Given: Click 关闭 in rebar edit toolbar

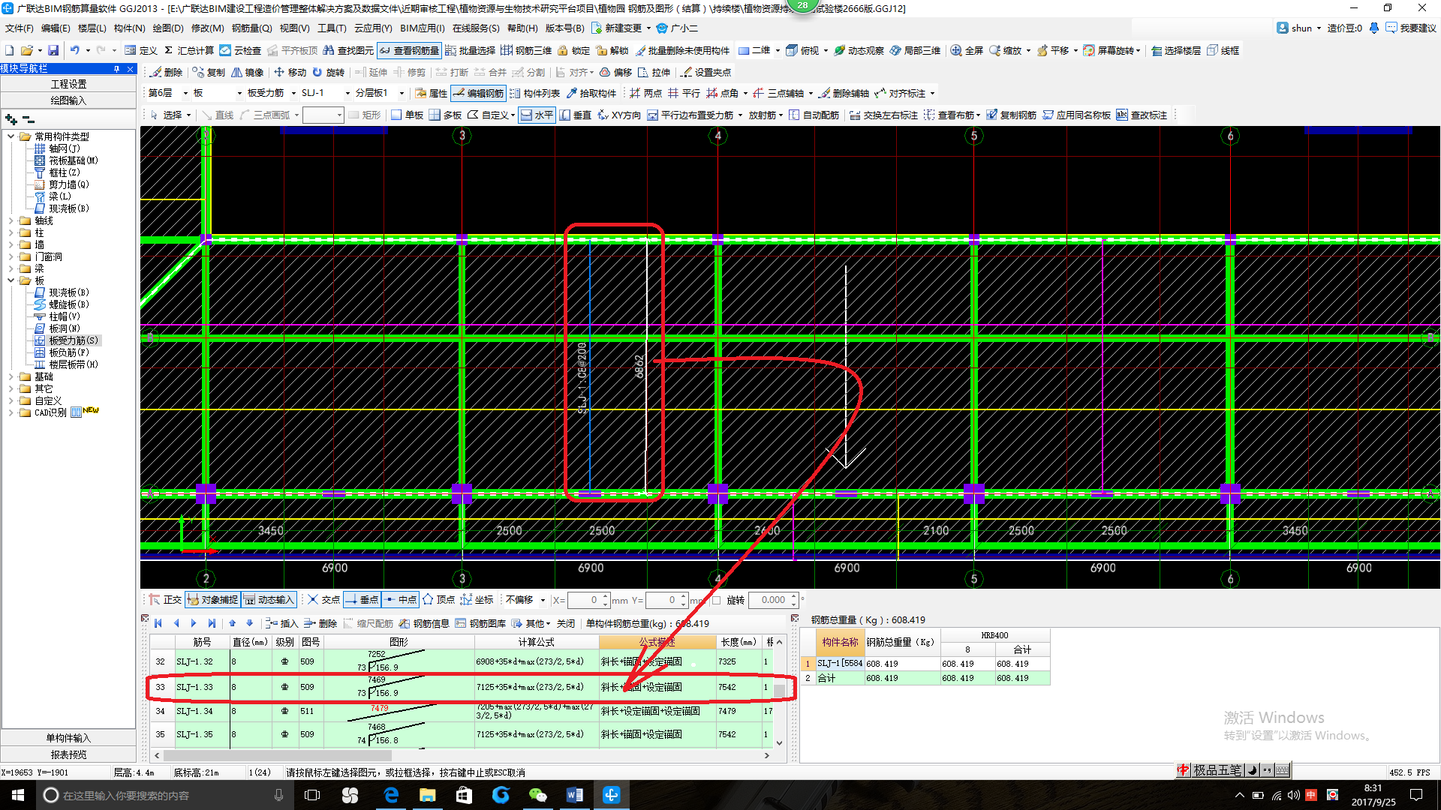Looking at the screenshot, I should [566, 623].
